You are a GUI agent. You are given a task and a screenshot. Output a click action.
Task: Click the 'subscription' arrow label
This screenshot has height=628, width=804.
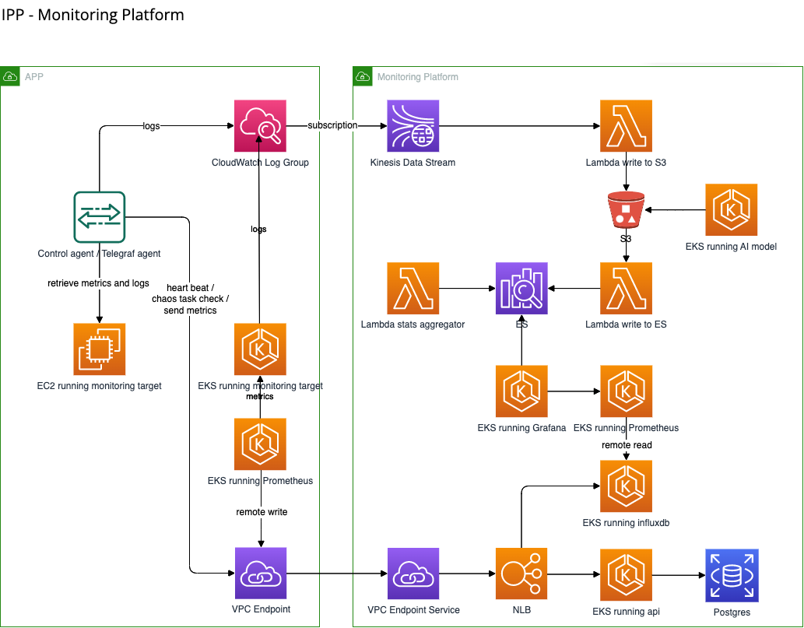click(x=332, y=125)
